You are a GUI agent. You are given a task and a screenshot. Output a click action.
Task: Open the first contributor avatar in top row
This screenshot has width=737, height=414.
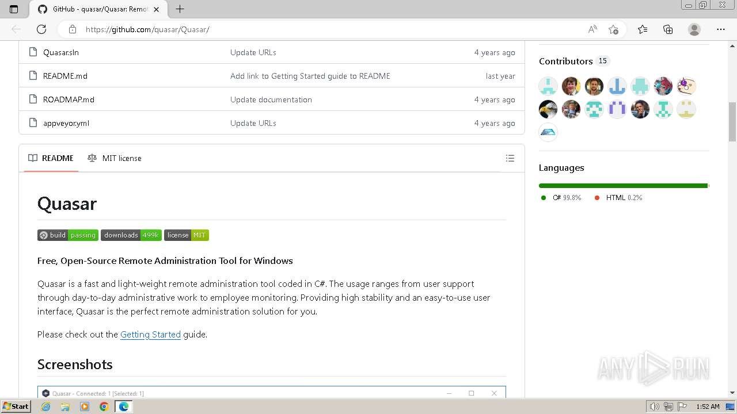(x=548, y=86)
